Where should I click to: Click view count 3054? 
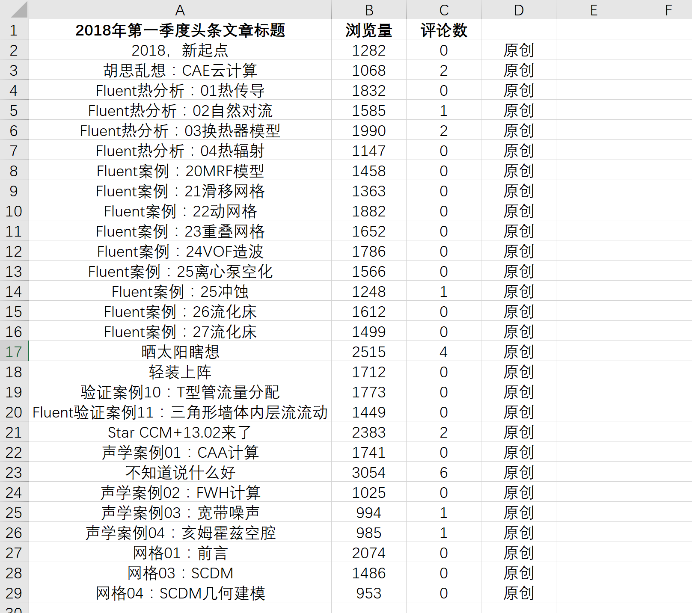369,472
